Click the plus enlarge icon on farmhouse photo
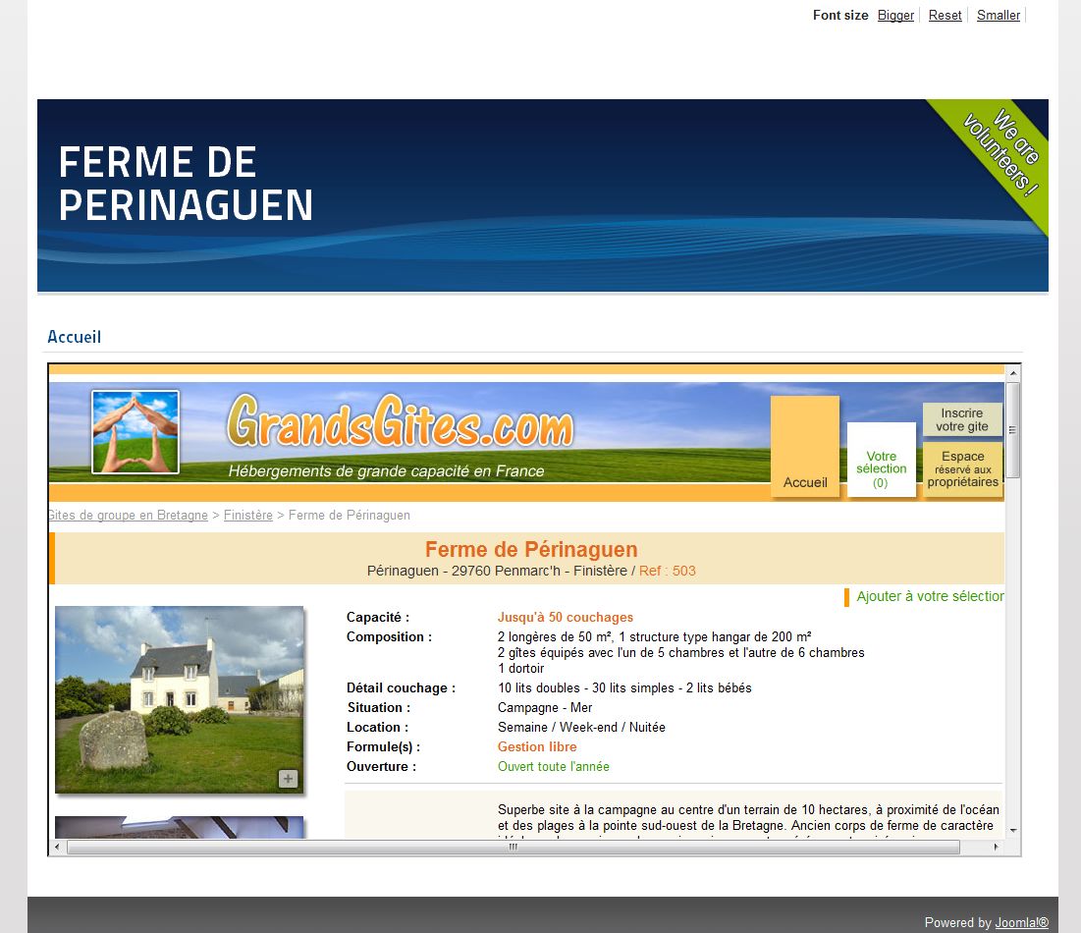Screen dimensions: 1081x933 pyautogui.click(x=288, y=779)
